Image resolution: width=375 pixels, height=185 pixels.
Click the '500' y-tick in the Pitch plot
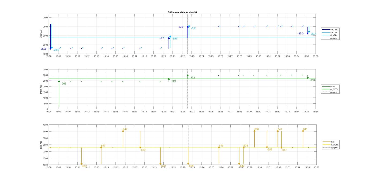tap(46, 104)
